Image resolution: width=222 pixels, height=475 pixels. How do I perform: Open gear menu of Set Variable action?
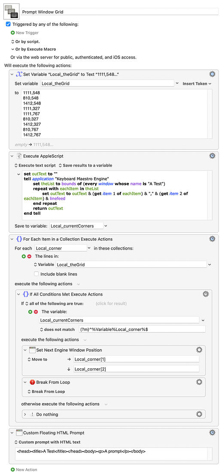[x=212, y=74]
